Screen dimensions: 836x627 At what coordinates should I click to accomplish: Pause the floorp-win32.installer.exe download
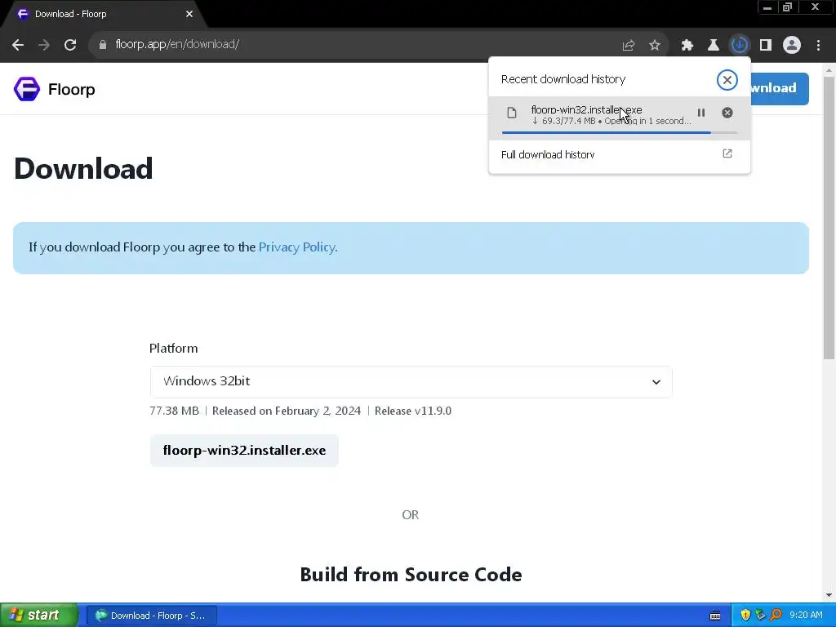(x=701, y=113)
